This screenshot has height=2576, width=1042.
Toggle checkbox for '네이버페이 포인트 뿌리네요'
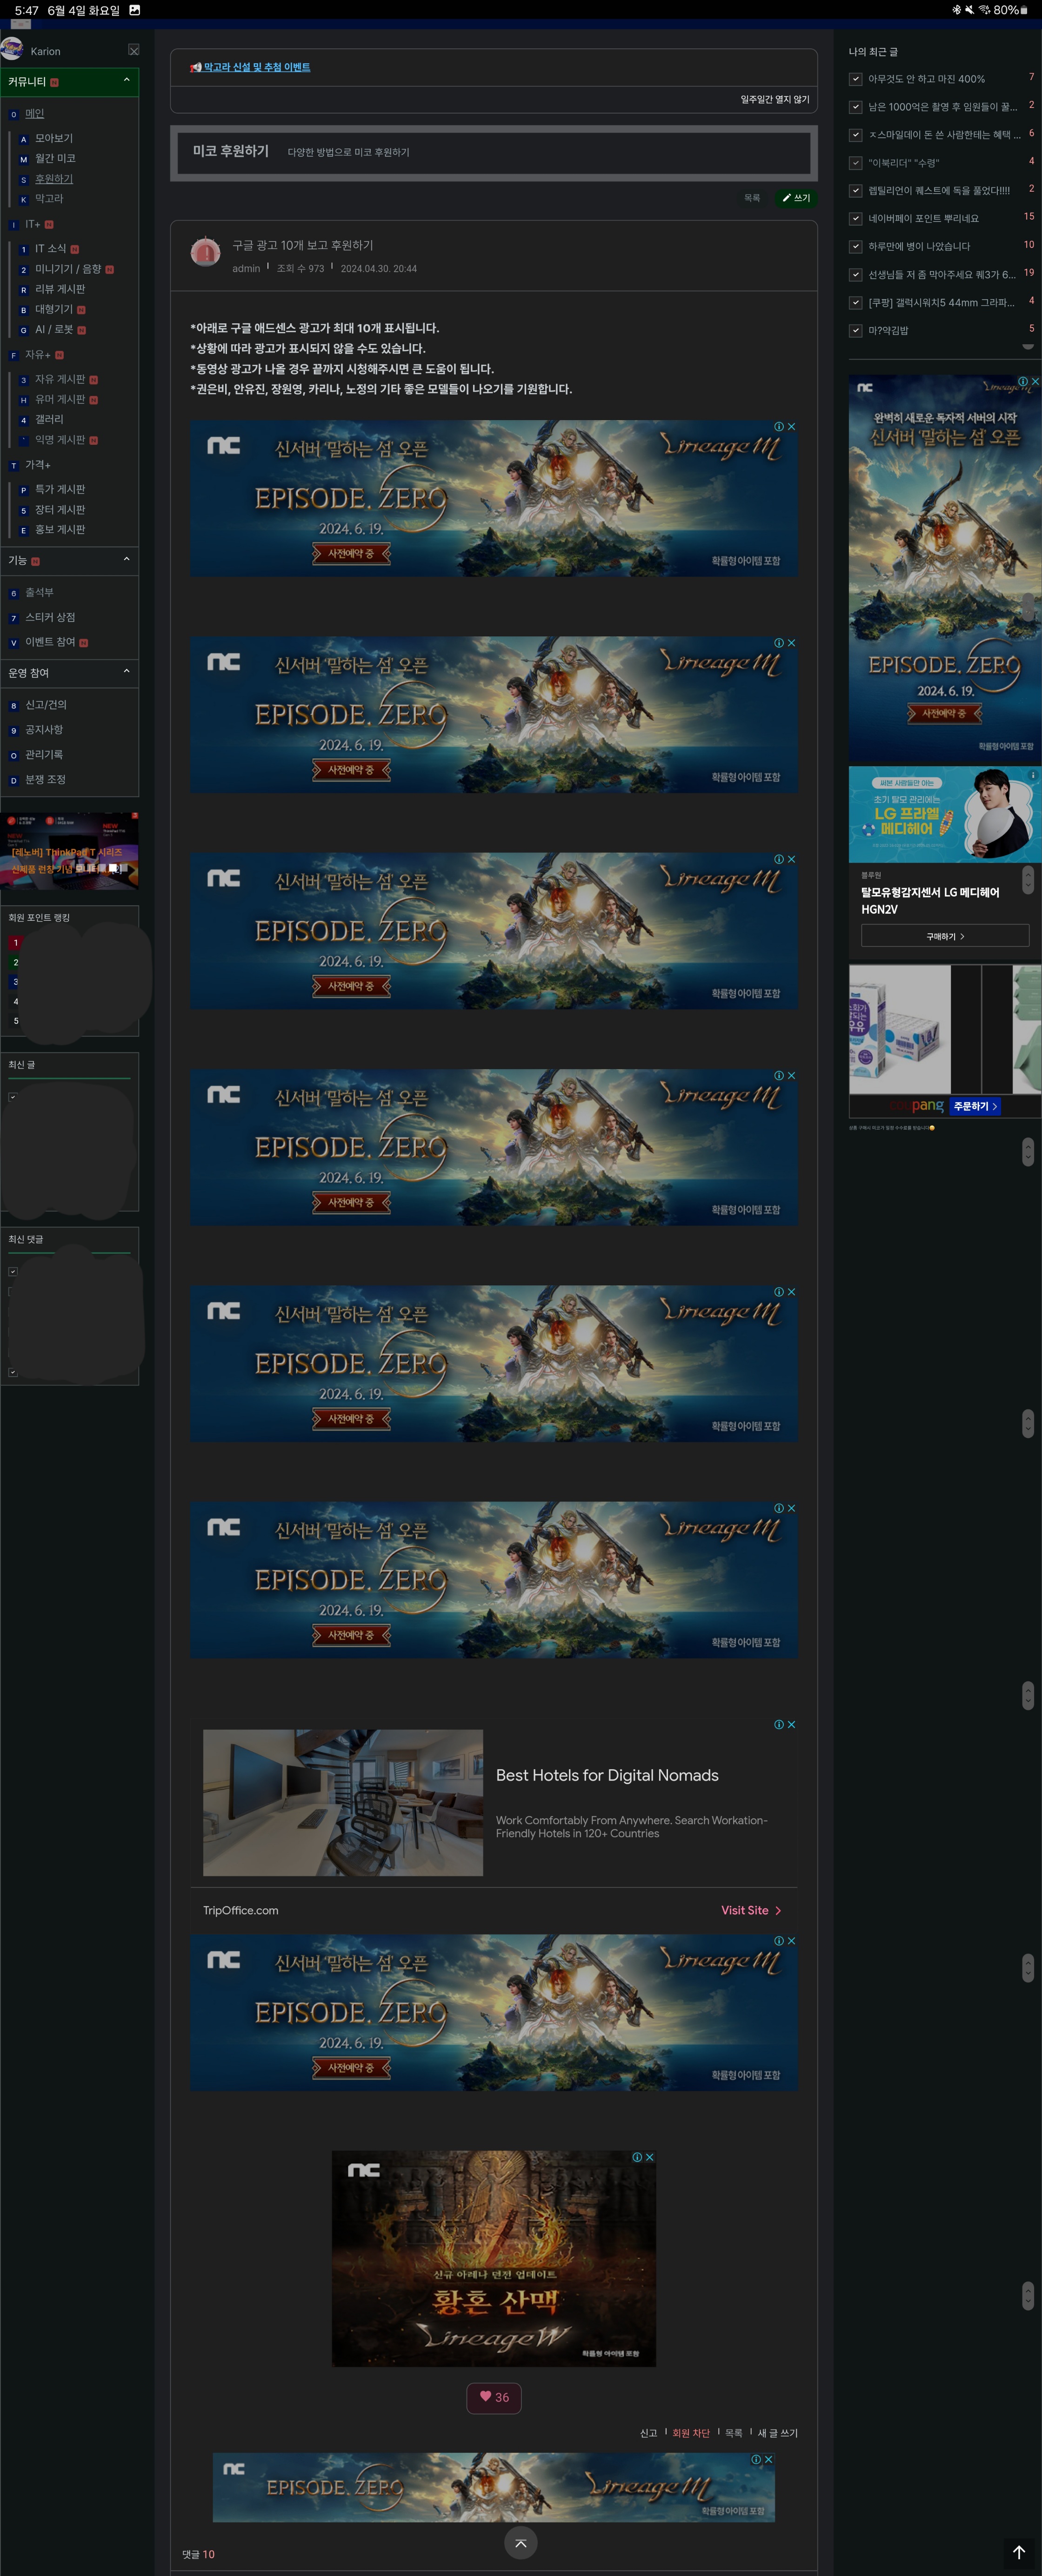855,219
